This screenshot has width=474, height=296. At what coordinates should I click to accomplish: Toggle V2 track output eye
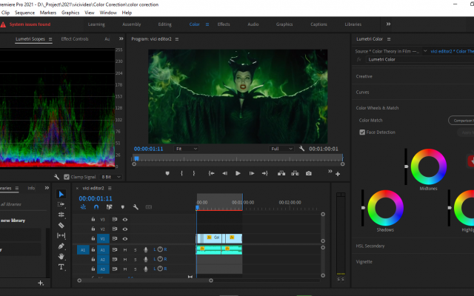[x=125, y=229]
